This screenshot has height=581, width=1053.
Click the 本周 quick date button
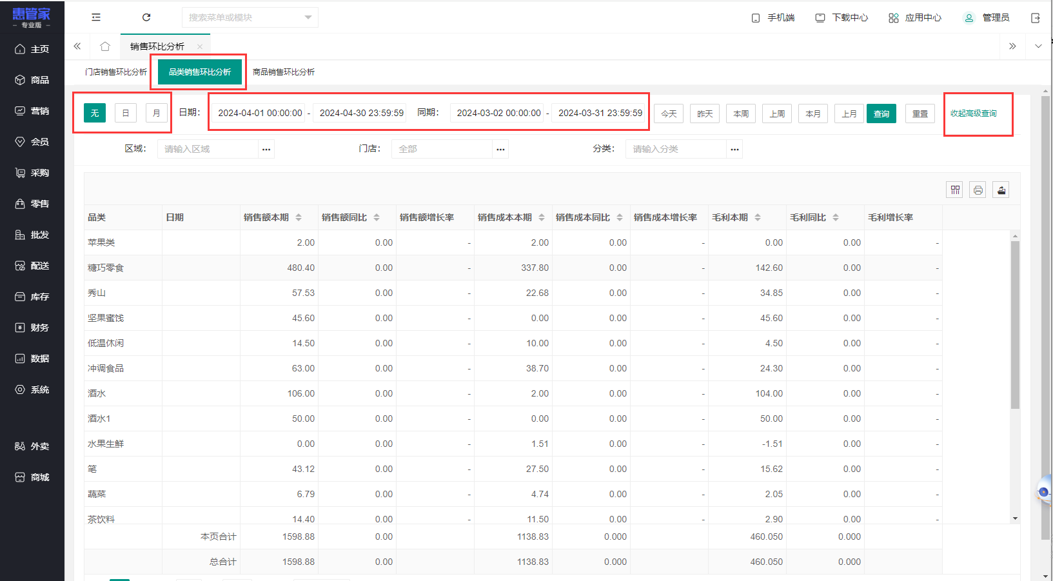click(741, 113)
